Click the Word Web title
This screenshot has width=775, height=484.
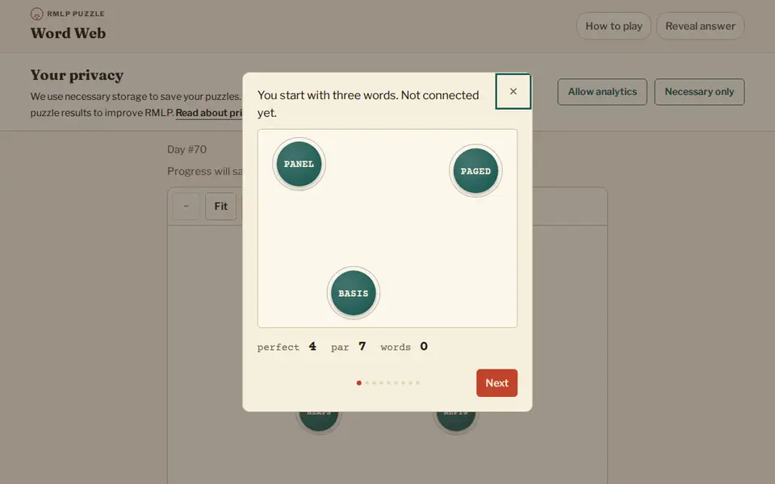pos(68,33)
